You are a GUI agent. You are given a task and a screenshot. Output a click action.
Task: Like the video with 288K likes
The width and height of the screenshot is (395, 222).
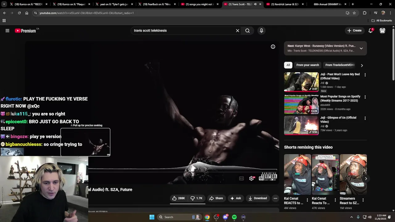[179, 198]
